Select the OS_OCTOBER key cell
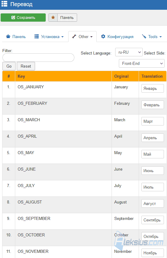 pos(63,238)
